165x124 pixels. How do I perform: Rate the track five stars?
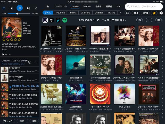(19, 40)
